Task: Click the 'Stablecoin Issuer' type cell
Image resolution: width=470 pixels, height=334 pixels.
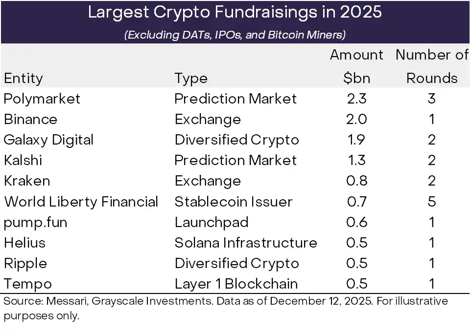Action: [234, 202]
